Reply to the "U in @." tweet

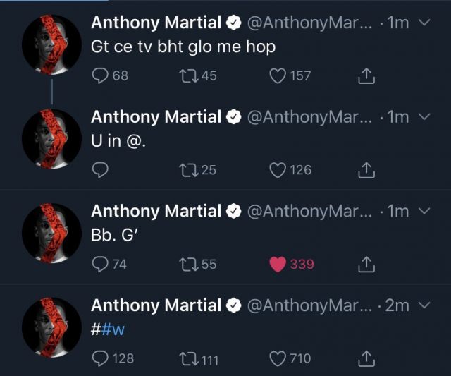[100, 170]
